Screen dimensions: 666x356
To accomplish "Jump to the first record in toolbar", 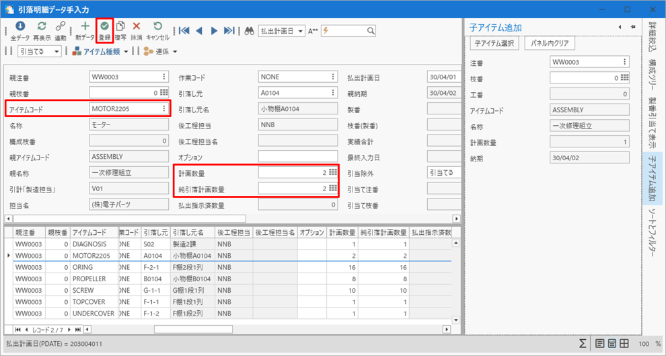I will click(184, 31).
